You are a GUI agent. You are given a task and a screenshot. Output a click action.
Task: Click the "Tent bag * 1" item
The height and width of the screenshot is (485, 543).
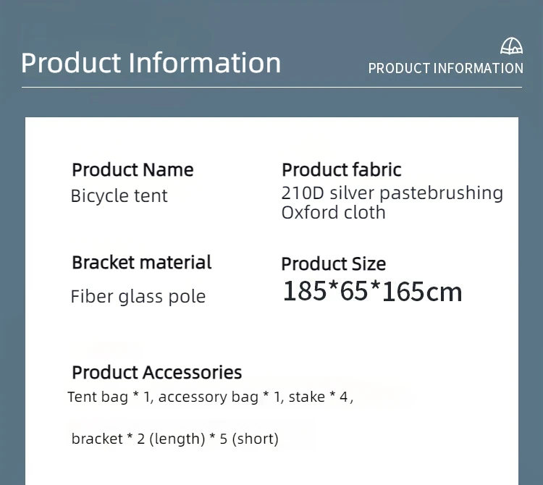tap(110, 397)
